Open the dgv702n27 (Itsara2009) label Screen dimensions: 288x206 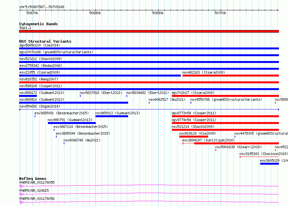click(x=193, y=93)
